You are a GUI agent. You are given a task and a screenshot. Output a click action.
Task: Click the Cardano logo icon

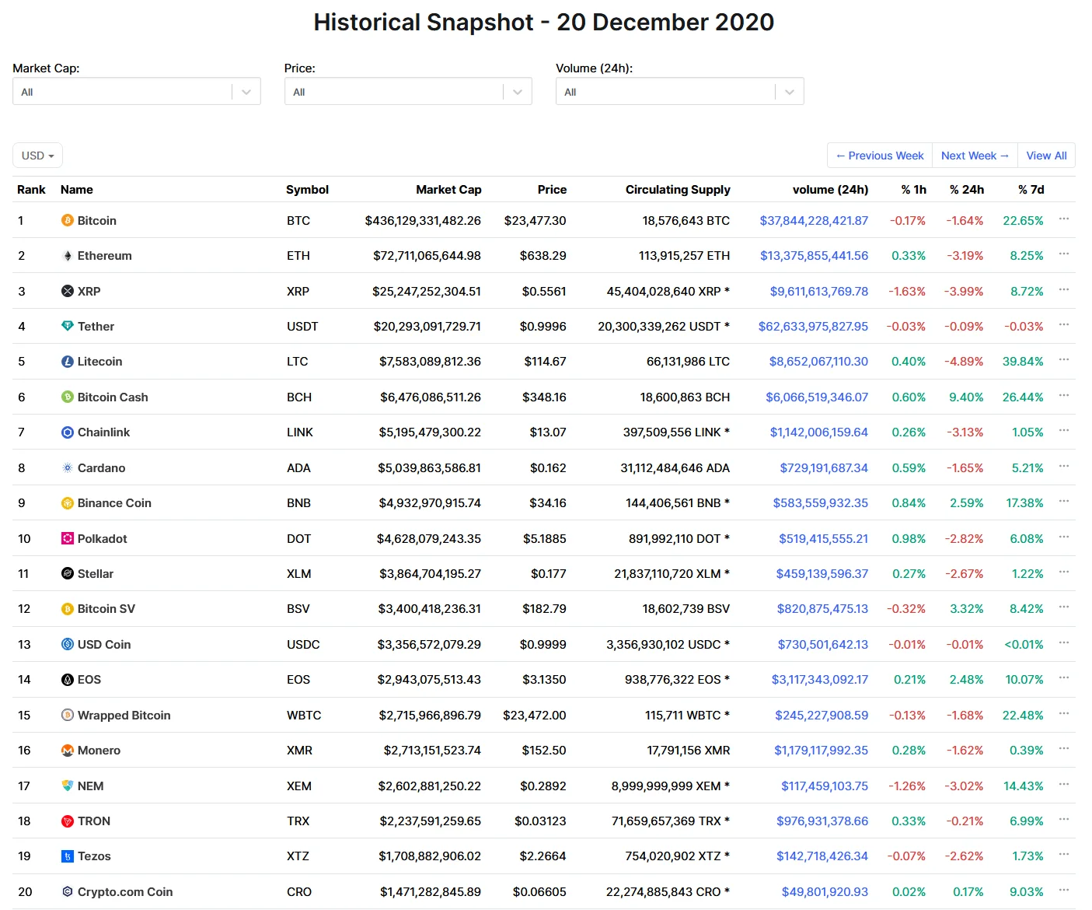tap(68, 468)
